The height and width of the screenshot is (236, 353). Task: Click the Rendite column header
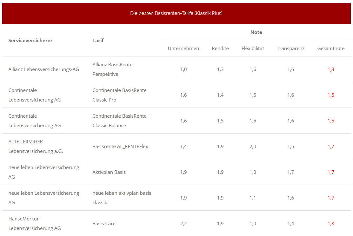point(220,48)
